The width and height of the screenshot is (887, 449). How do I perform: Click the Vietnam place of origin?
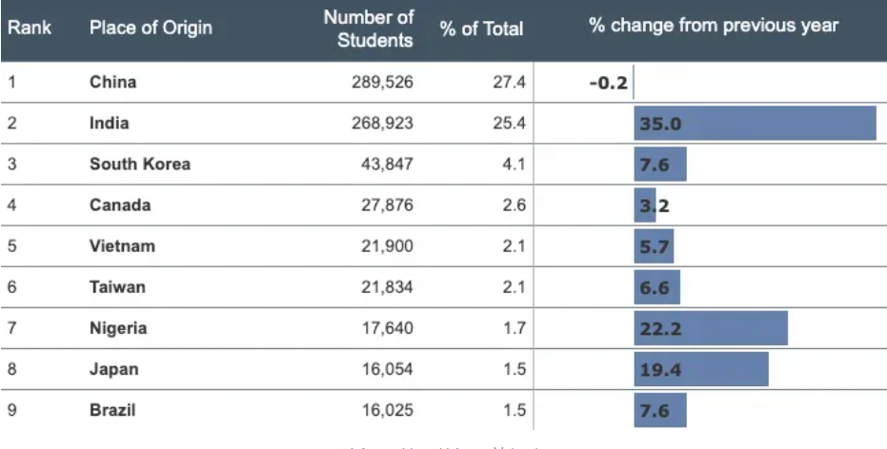[x=122, y=245]
